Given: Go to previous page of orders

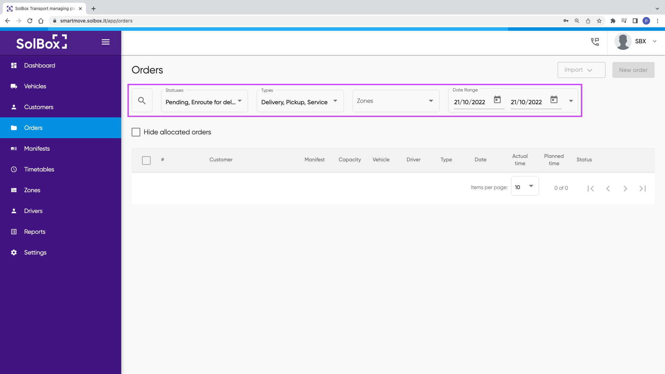Looking at the screenshot, I should click(608, 188).
